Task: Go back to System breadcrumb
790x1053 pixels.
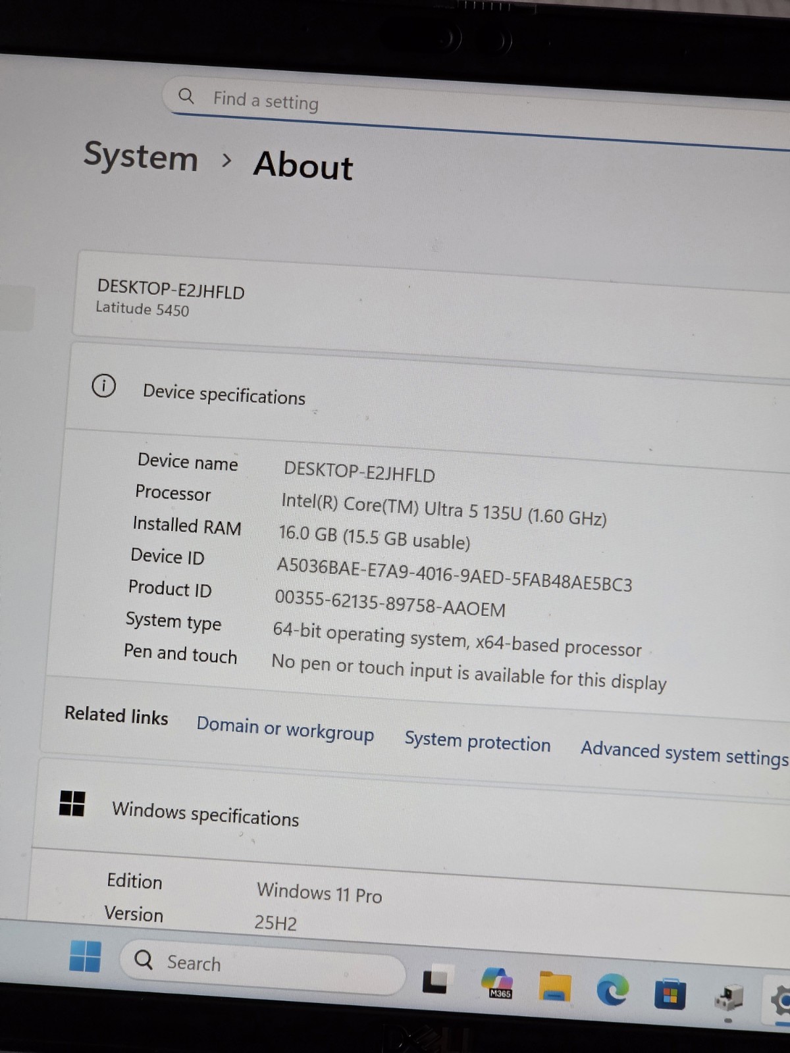Action: [141, 157]
